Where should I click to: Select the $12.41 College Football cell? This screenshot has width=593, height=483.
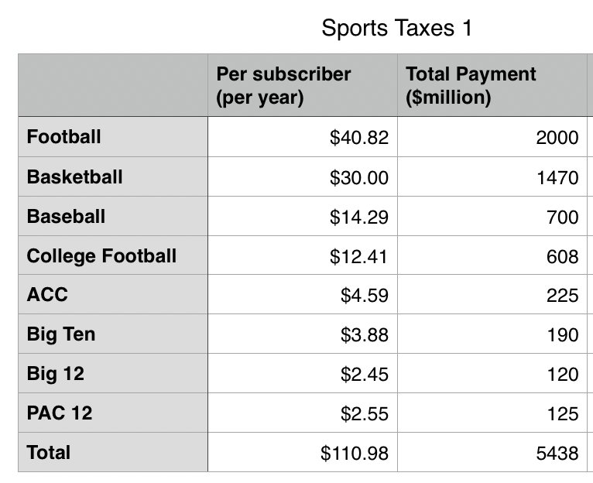(302, 256)
